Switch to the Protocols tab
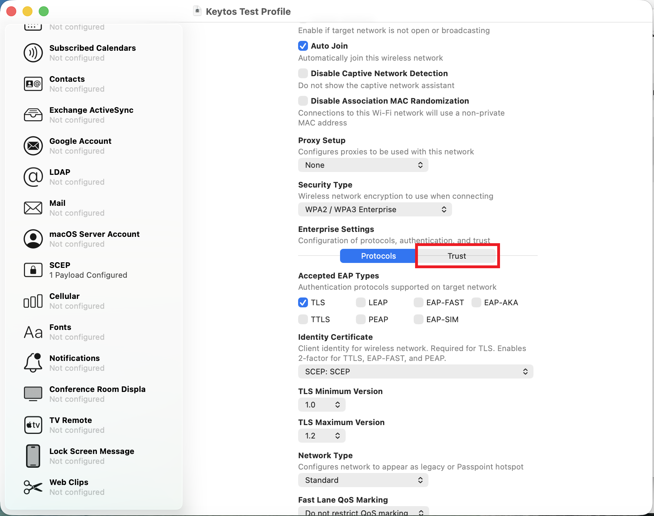654x516 pixels. (x=378, y=256)
